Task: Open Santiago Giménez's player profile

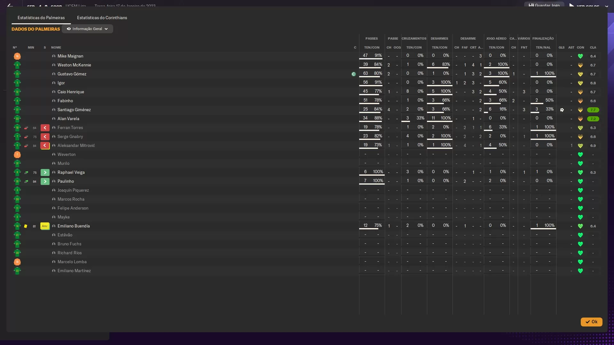Action: (x=74, y=110)
